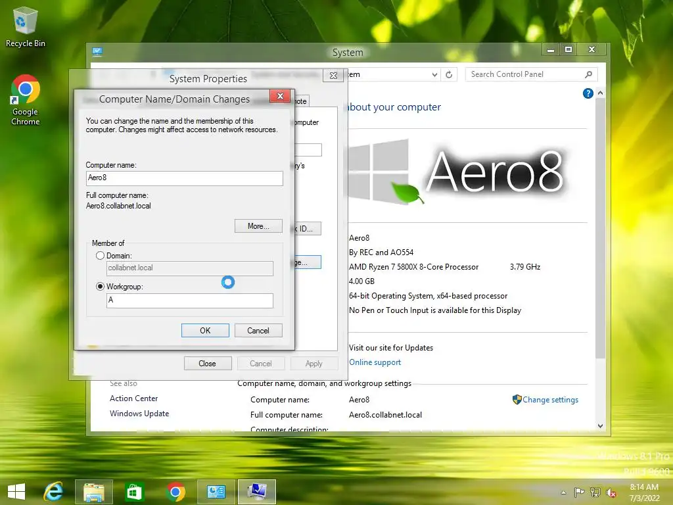Click the refresh button in System window
This screenshot has height=505, width=673.
pos(449,74)
